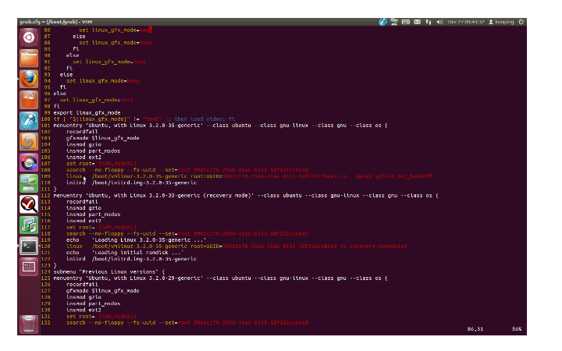Viewport: 562px width, 351px height.
Task: Open the kunping user menu
Action: click(501, 22)
